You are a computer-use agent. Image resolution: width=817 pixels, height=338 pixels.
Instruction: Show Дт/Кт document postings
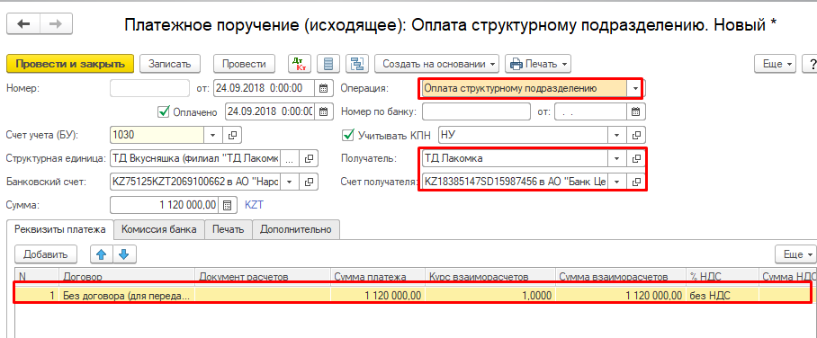tap(300, 64)
